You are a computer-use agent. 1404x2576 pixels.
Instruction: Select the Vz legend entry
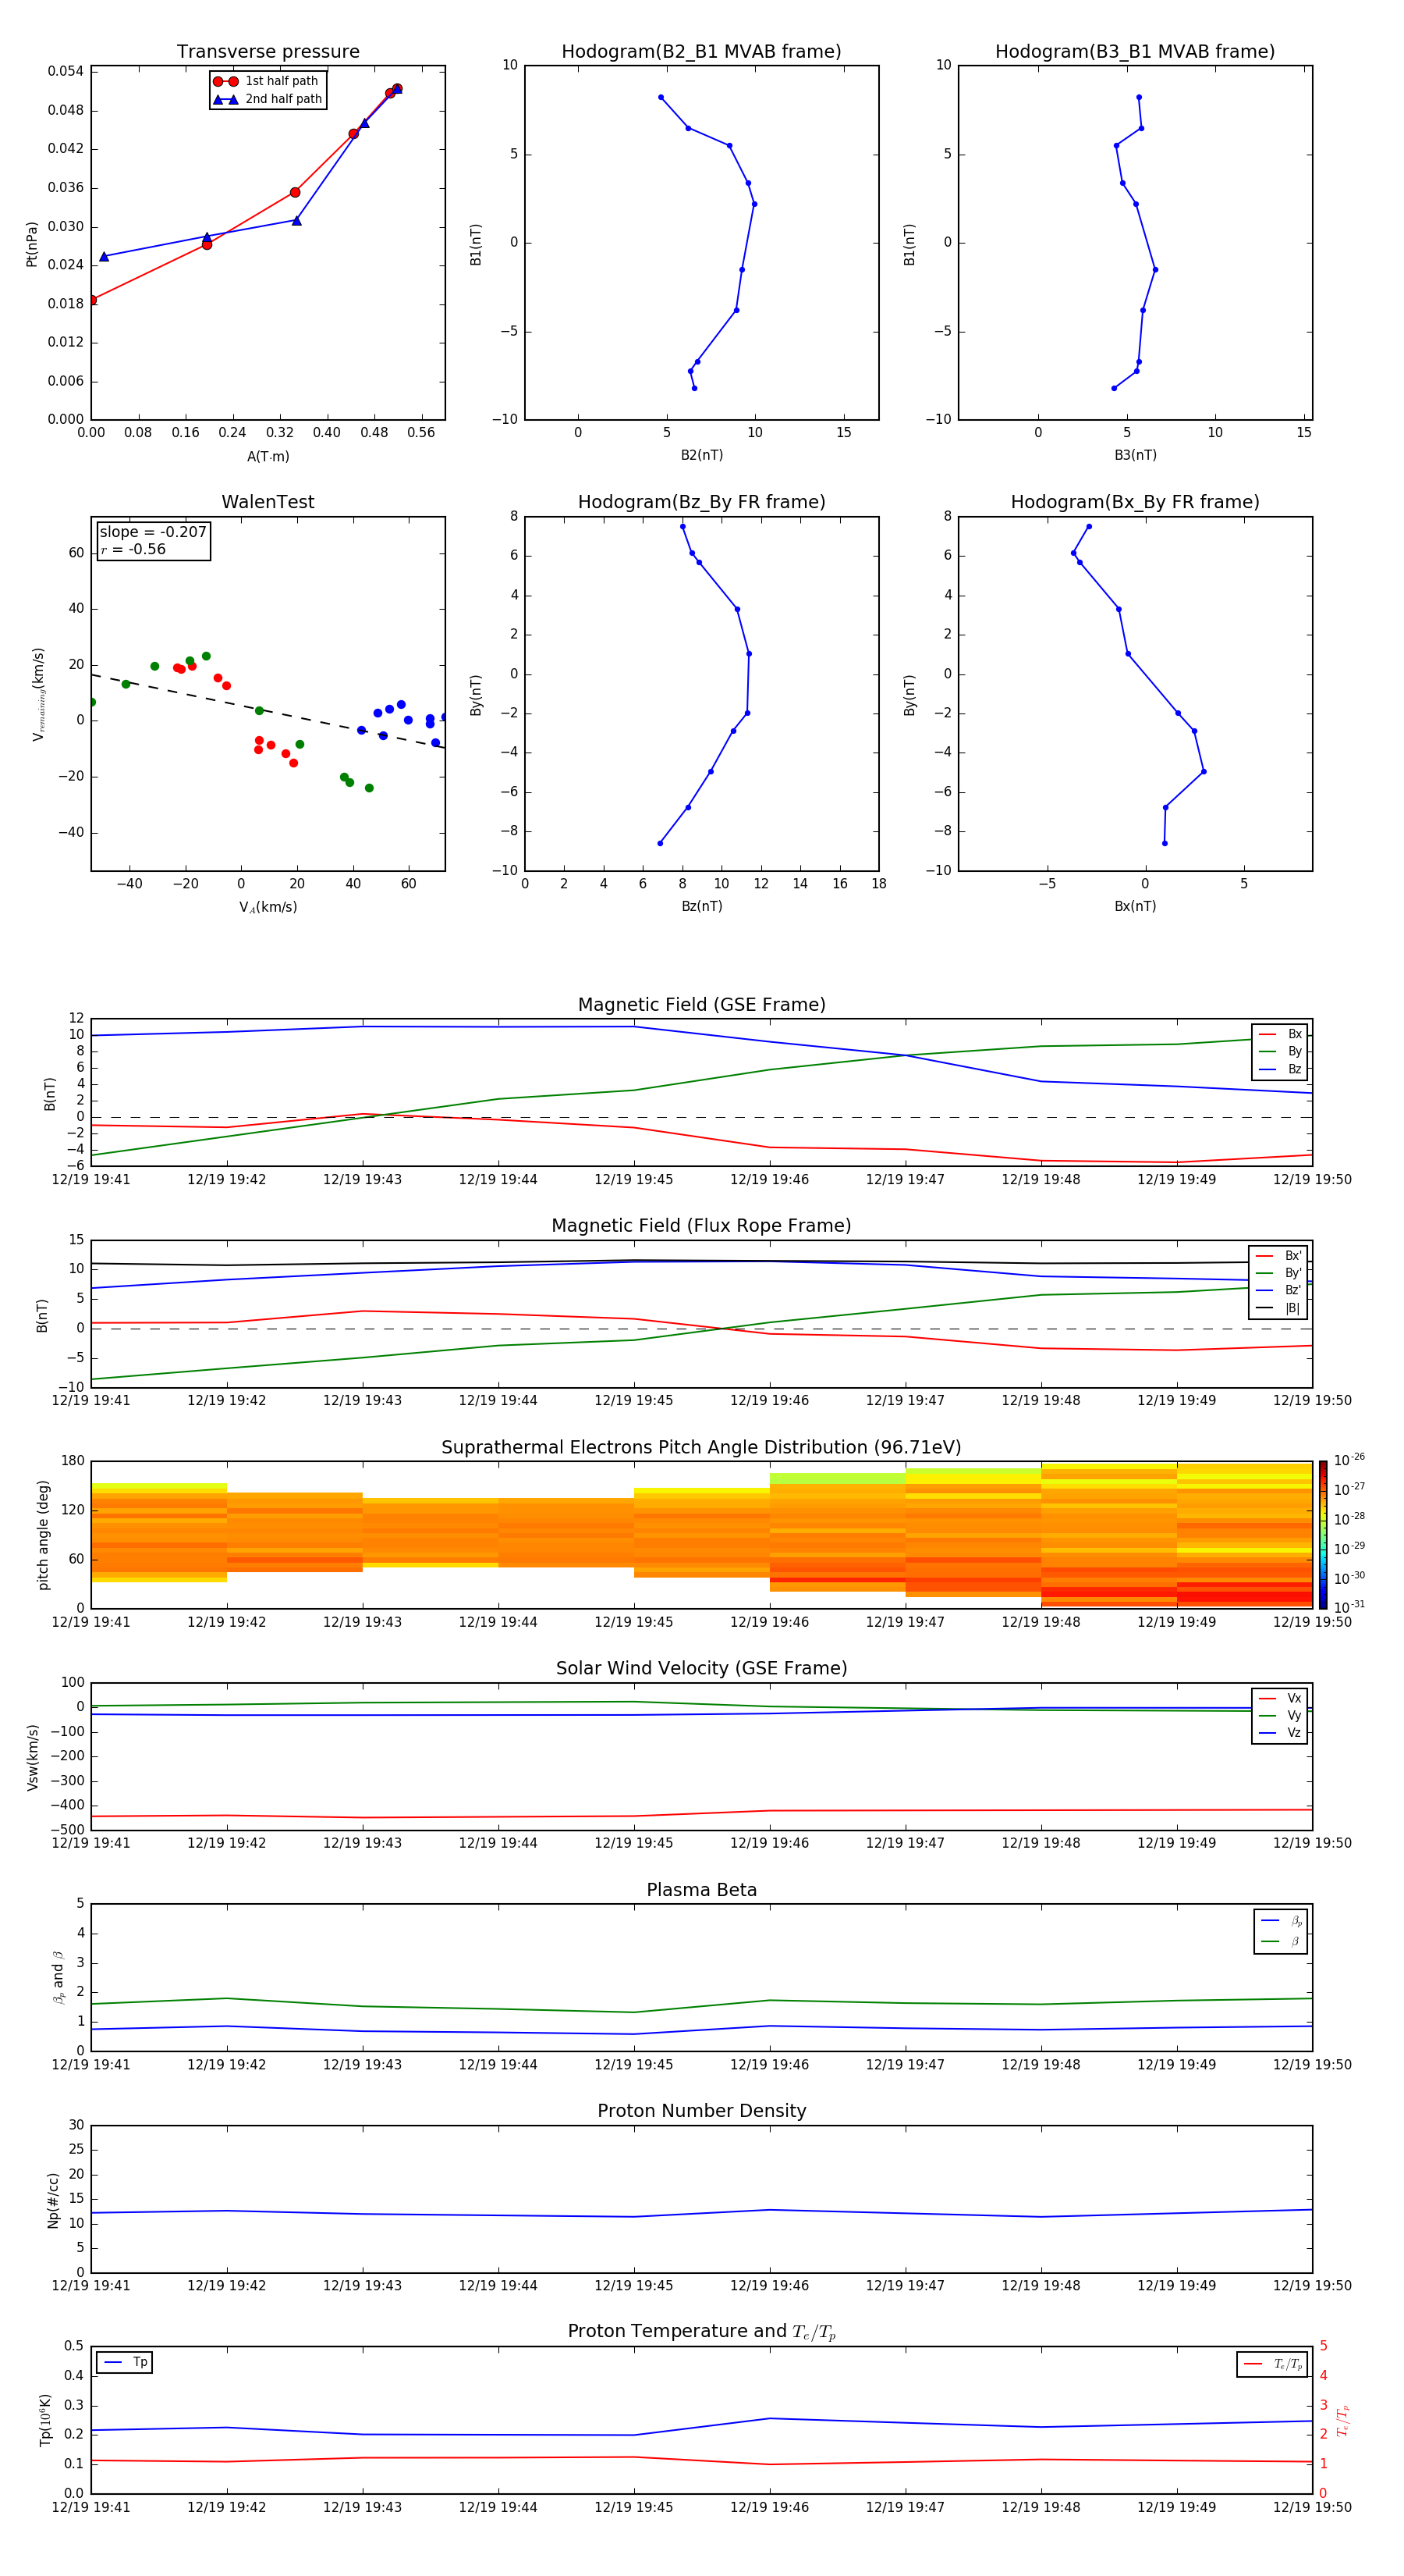(1280, 1733)
